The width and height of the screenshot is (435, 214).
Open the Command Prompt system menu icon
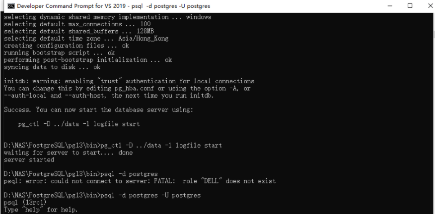(x=11, y=6)
